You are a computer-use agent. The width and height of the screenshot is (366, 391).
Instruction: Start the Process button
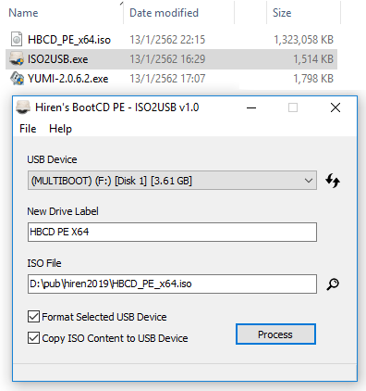pos(275,334)
